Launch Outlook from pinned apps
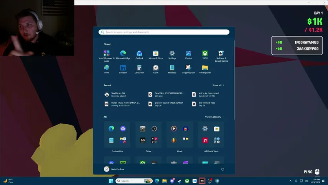 (139, 55)
